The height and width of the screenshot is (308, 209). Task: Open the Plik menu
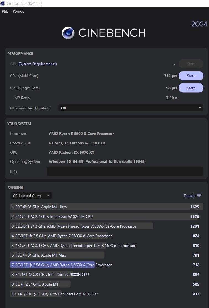pyautogui.click(x=5, y=11)
